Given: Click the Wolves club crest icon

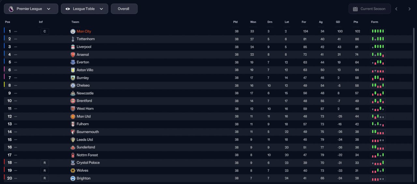Looking at the screenshot, I should coord(73,170).
